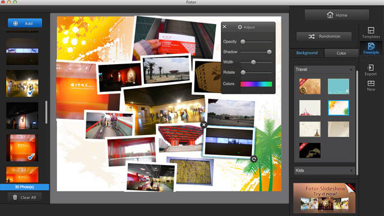Click the photo list scrollbar

[46, 112]
